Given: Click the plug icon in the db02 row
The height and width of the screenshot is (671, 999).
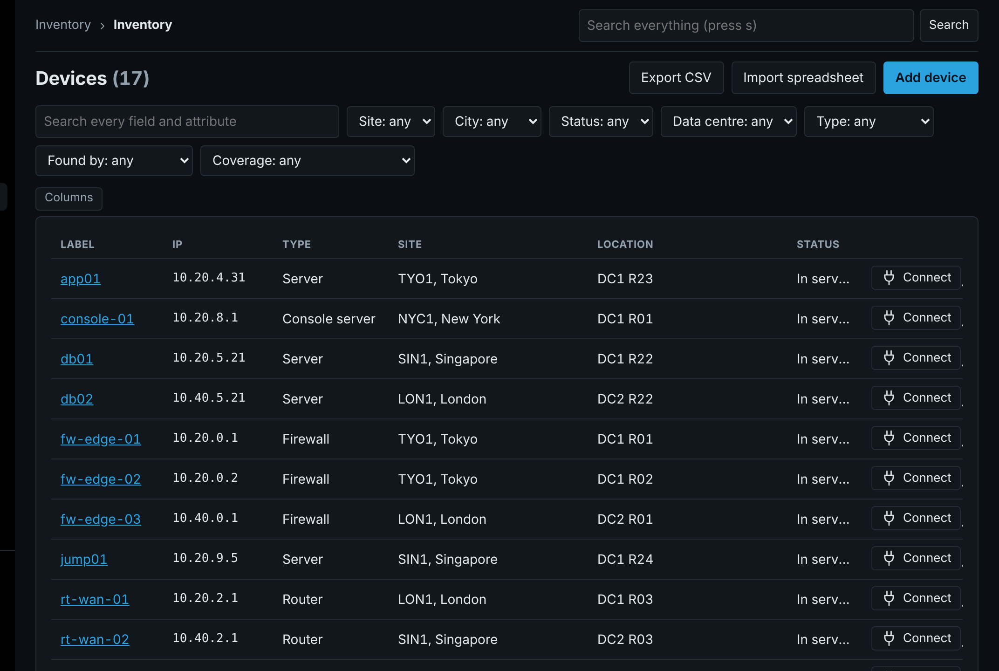Looking at the screenshot, I should (x=889, y=398).
